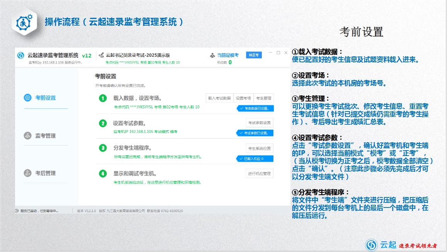Click the v12 version label in the title bar
This screenshot has height=252, width=447.
pos(87,56)
